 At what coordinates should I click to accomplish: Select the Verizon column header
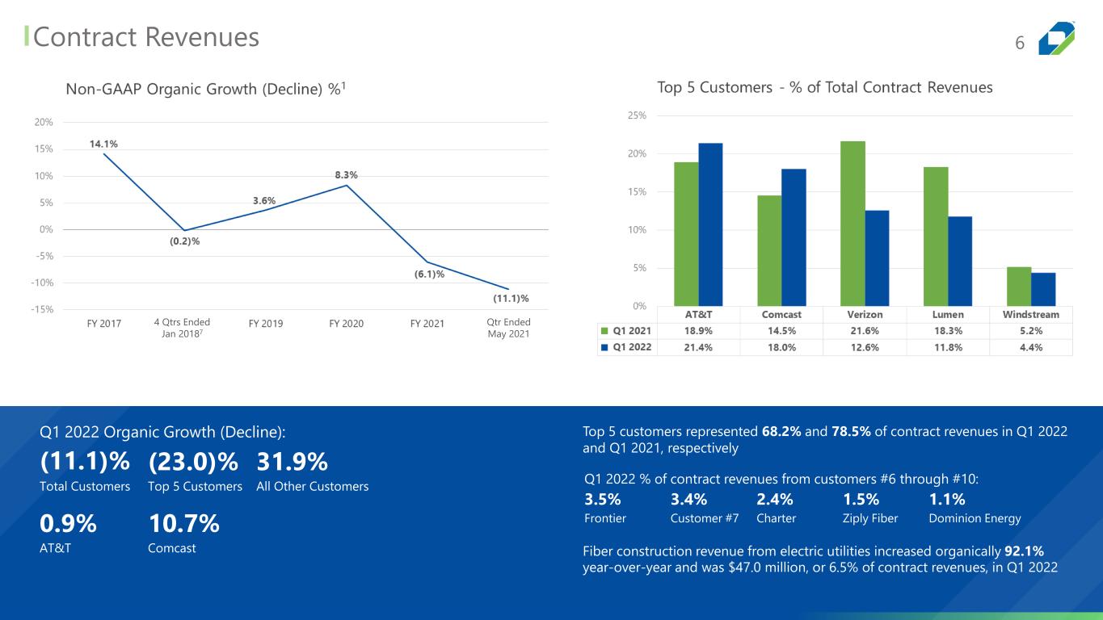[865, 314]
